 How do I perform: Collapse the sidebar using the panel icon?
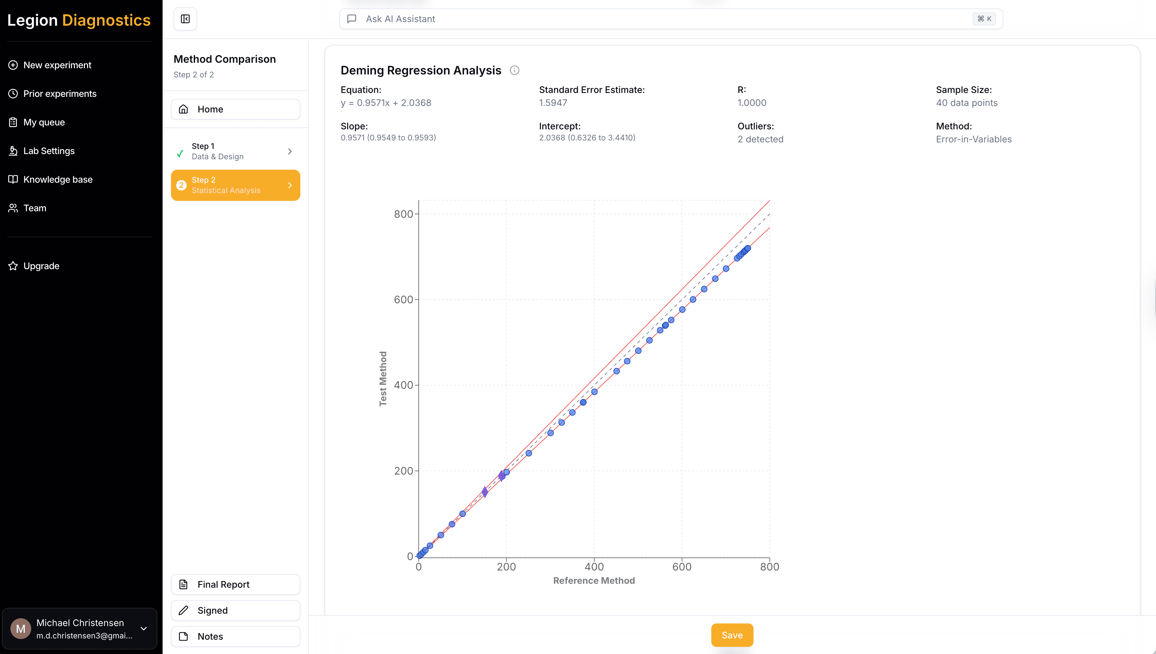click(185, 19)
